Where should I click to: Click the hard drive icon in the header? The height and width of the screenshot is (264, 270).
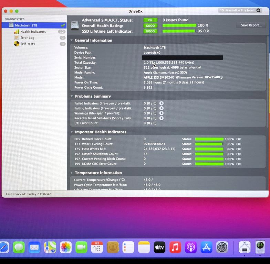pyautogui.click(x=75, y=25)
